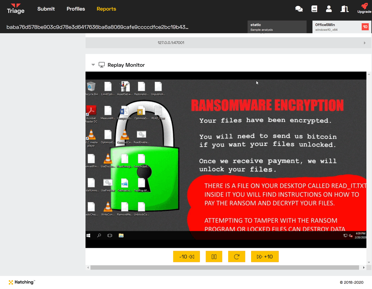Skip forward with +10 button
This screenshot has width=372, height=289.
265,257
